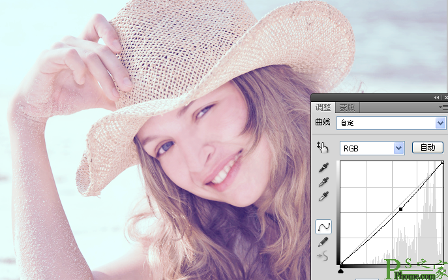This screenshot has height=280, width=448.
Task: Open the RGB channel dropdown
Action: (372, 148)
